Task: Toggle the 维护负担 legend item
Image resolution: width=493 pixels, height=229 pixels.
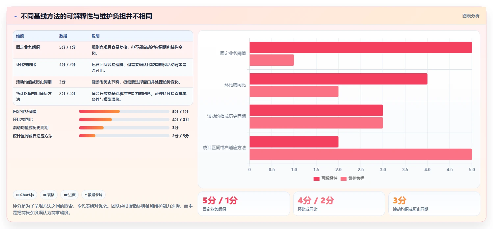Action: click(352, 178)
